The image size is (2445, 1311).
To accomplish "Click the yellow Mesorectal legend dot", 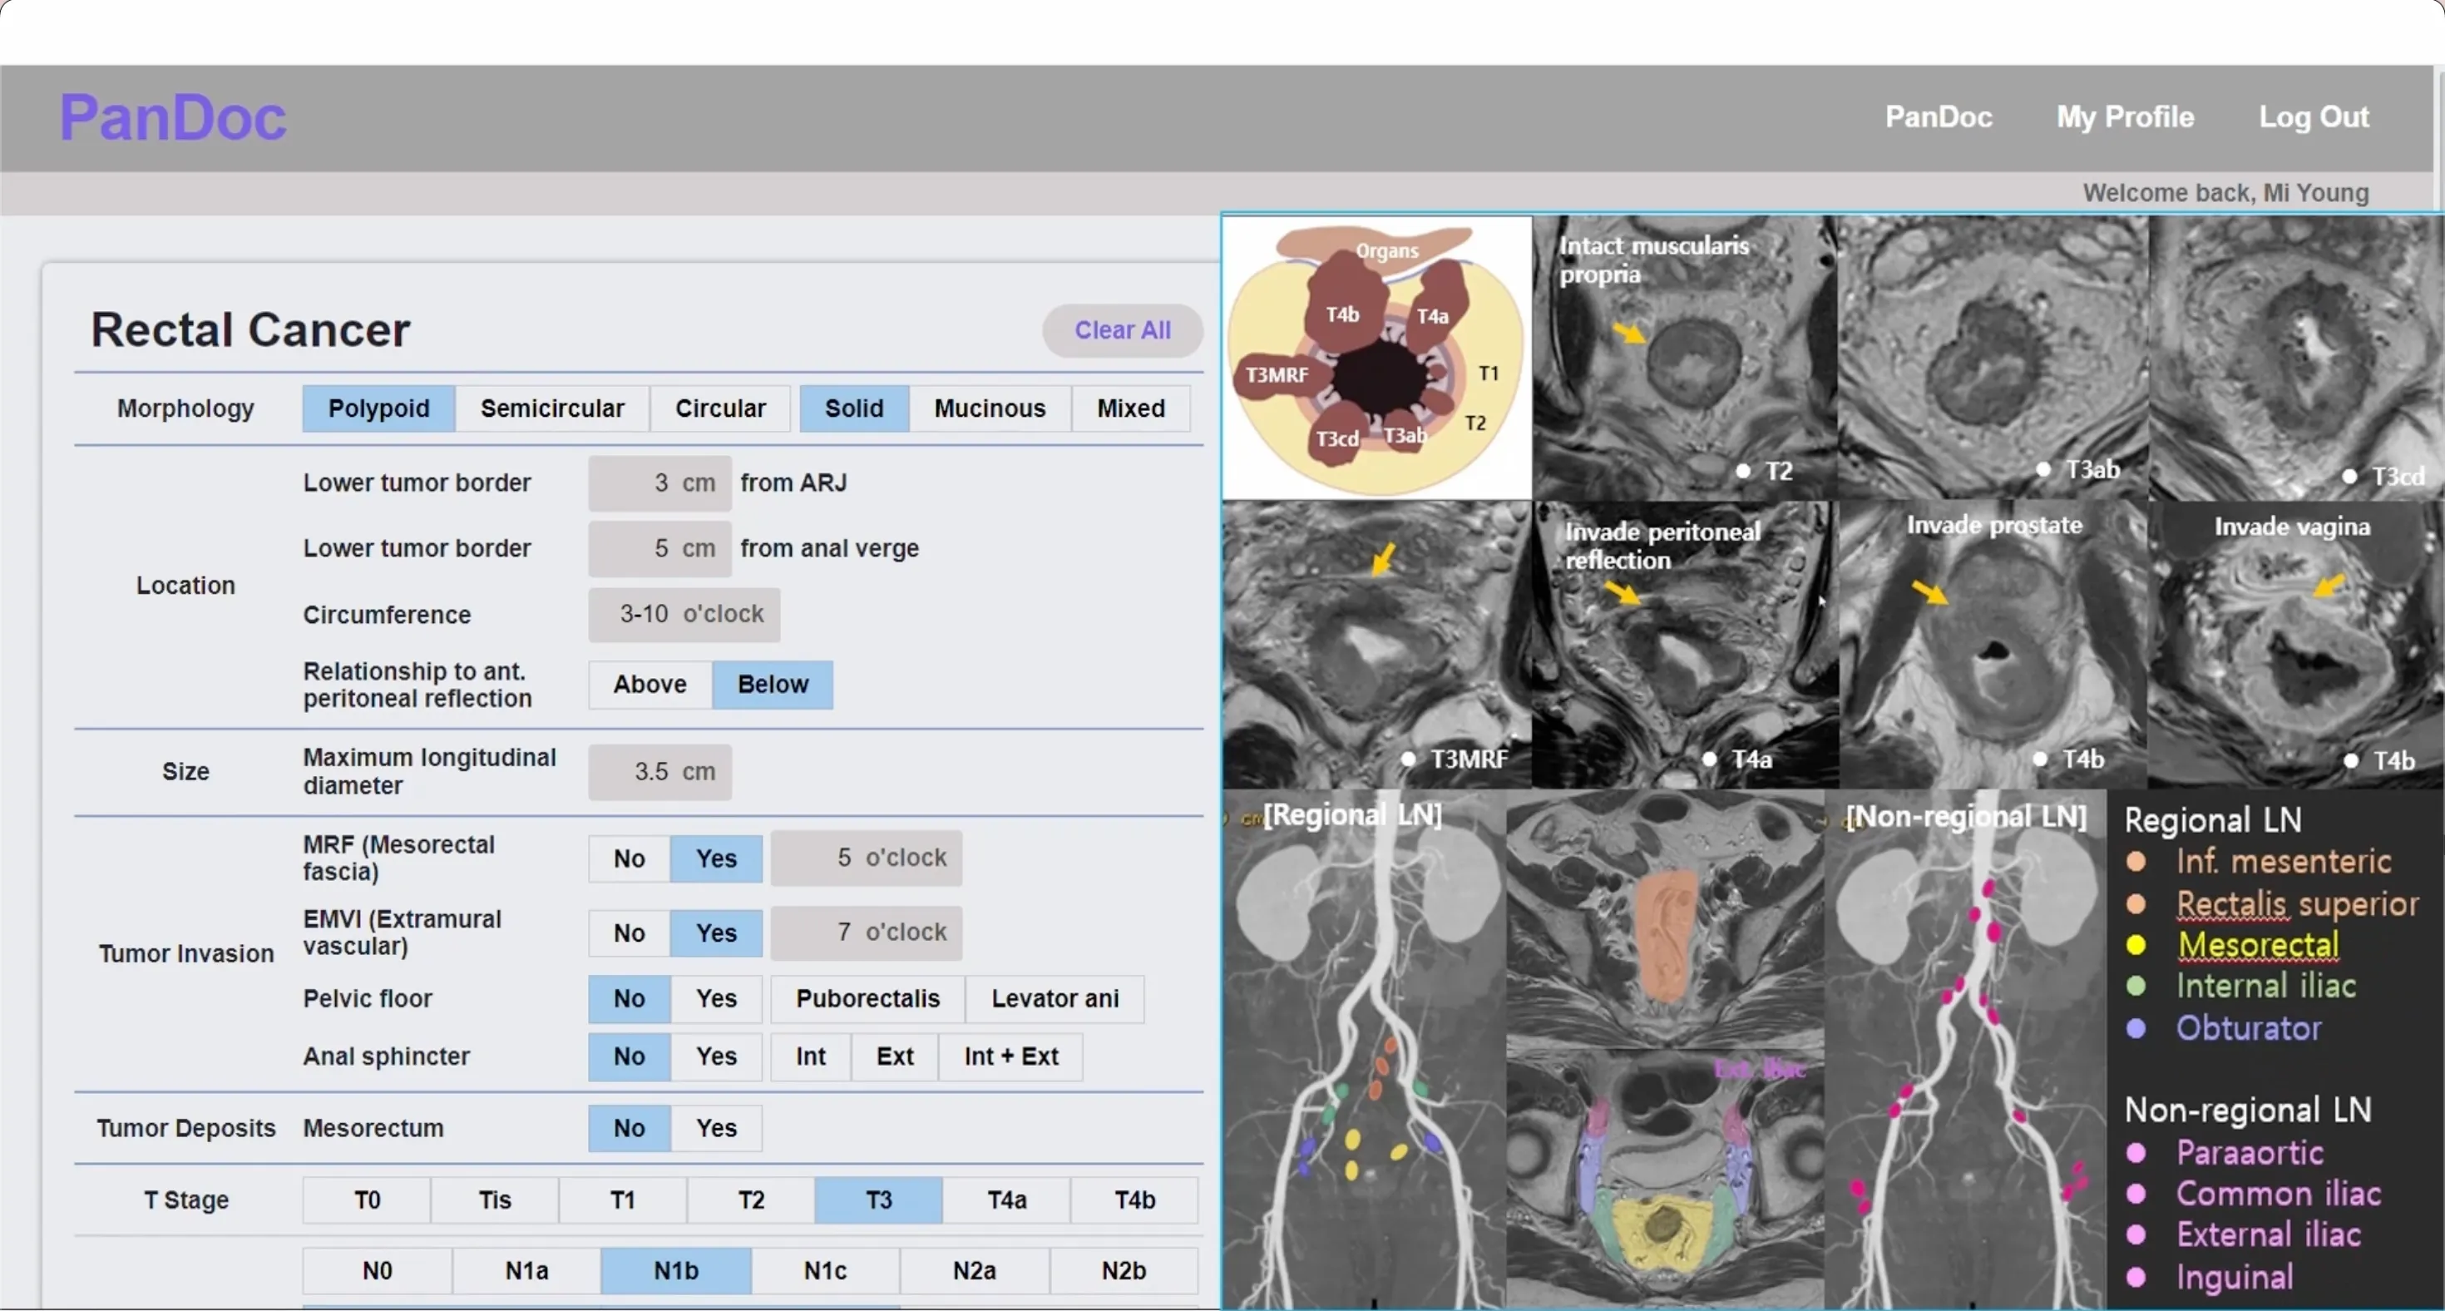I will click(2136, 946).
